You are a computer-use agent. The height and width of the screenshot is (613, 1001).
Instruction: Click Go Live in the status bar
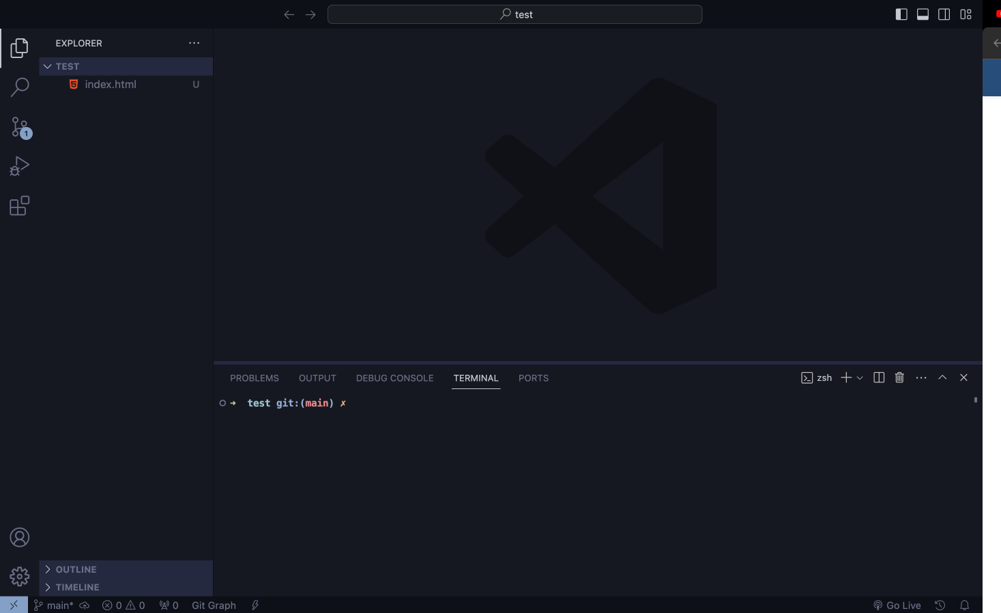pos(897,605)
